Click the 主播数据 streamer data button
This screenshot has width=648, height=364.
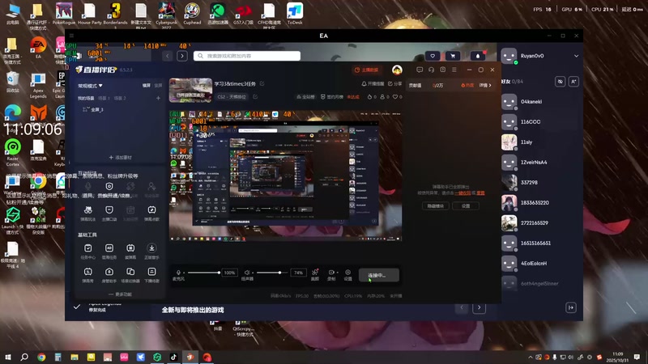pyautogui.click(x=366, y=70)
